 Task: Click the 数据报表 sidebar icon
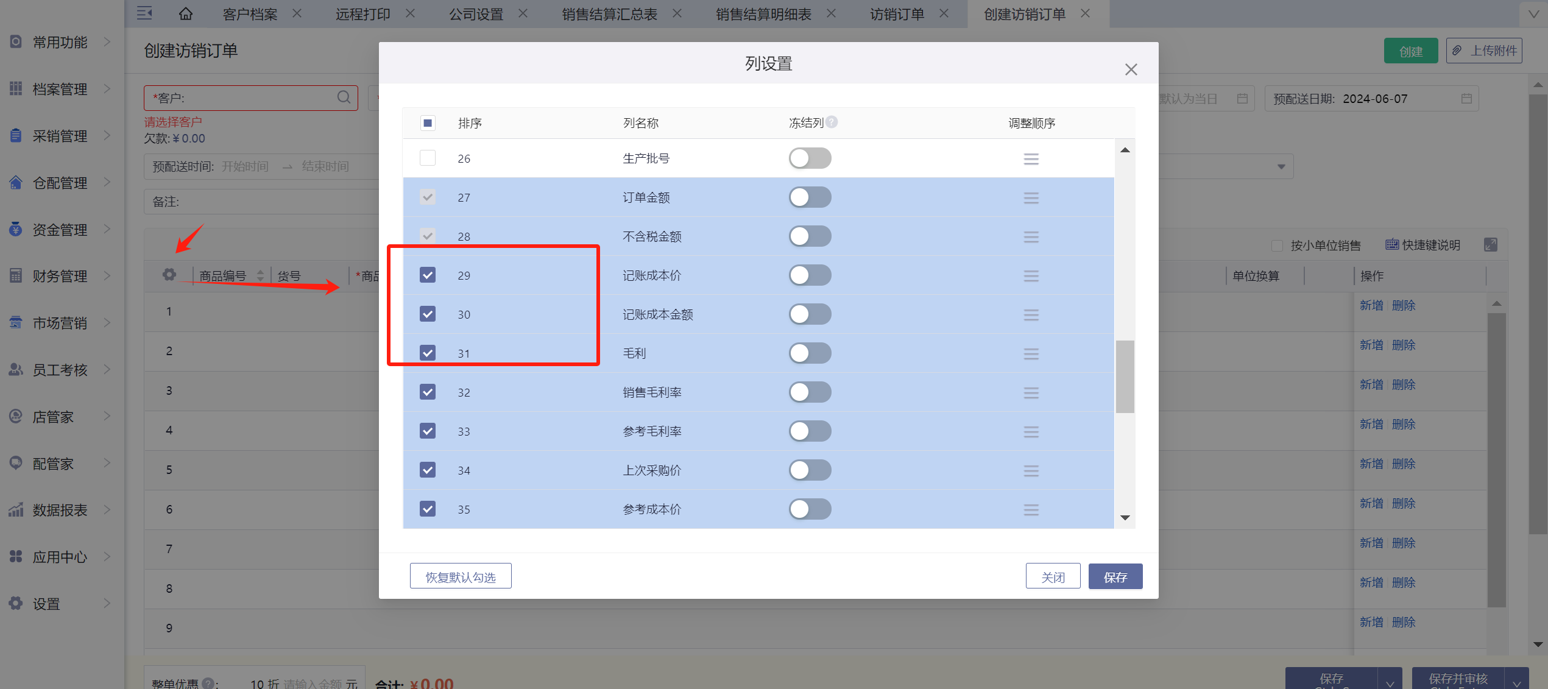coord(16,510)
